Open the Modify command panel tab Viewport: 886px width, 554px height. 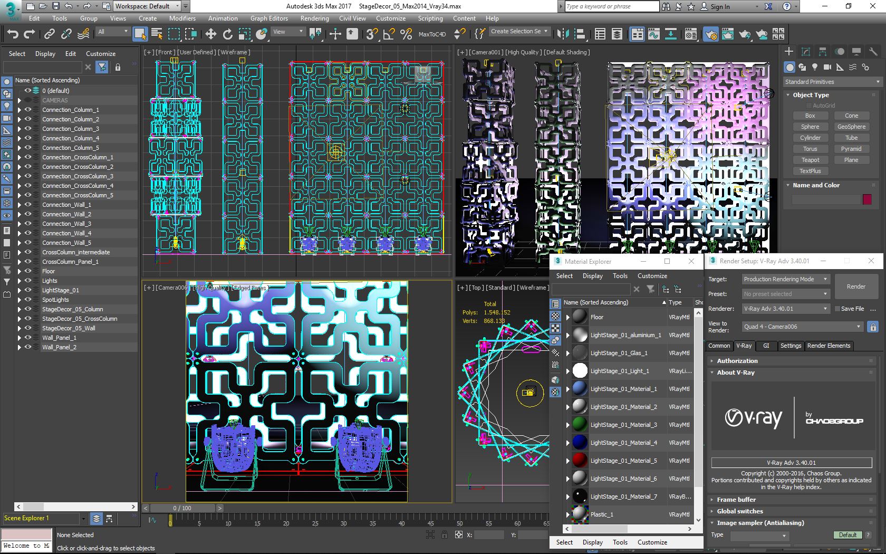[805, 52]
